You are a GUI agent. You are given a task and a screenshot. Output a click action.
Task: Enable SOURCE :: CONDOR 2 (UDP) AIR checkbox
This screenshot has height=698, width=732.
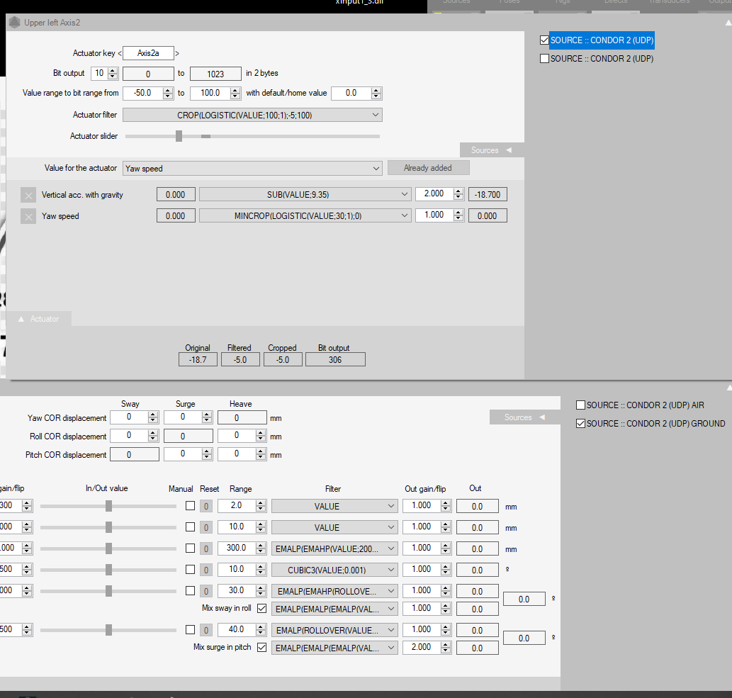click(x=581, y=405)
